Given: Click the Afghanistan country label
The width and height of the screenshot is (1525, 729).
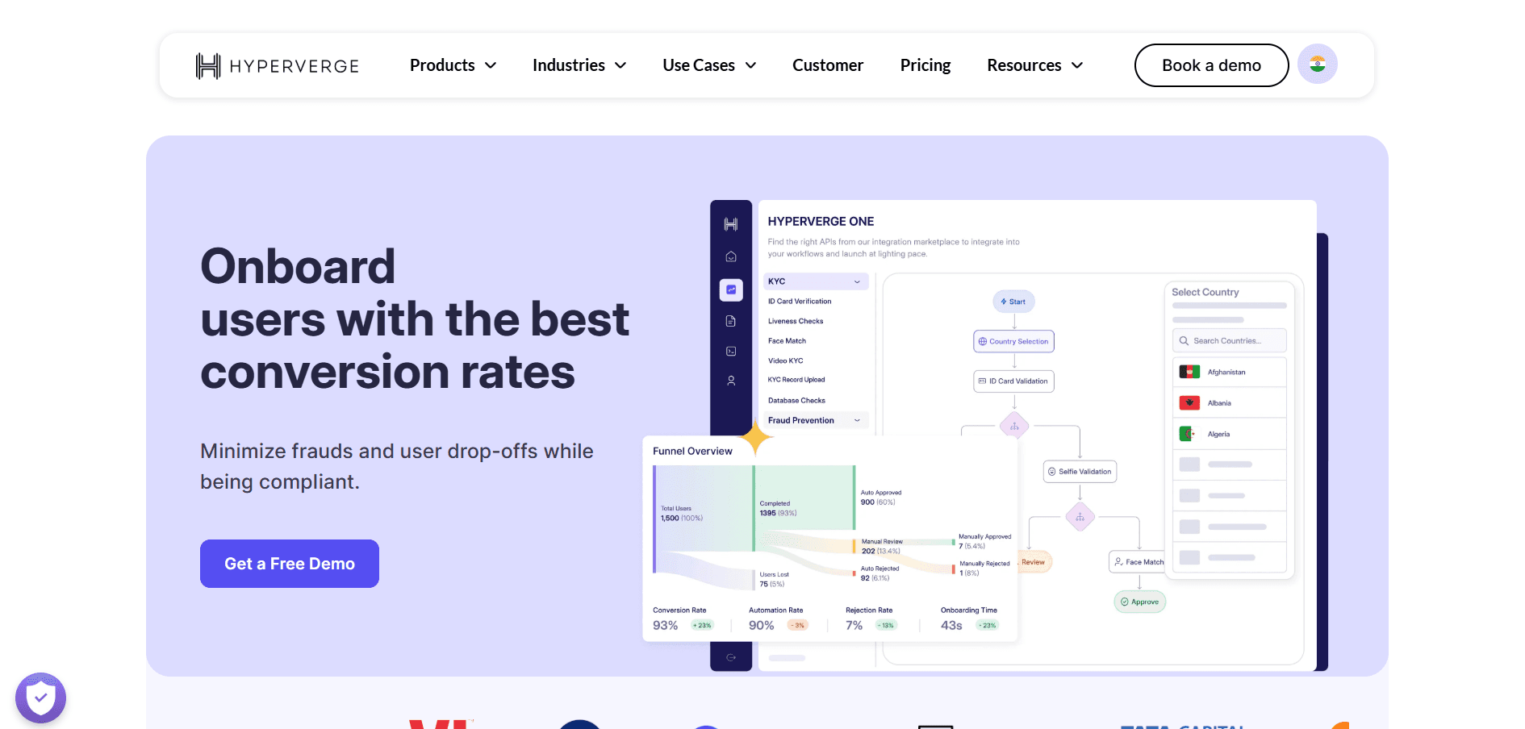Looking at the screenshot, I should click(x=1226, y=373).
